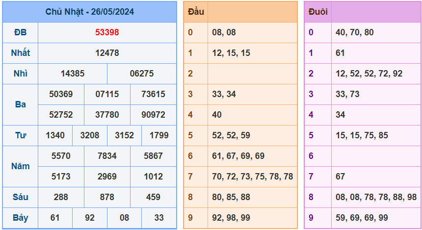Click Đầu row 0 values 08, 08

pyautogui.click(x=224, y=32)
